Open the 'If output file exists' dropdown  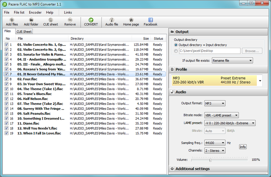click(x=232, y=60)
